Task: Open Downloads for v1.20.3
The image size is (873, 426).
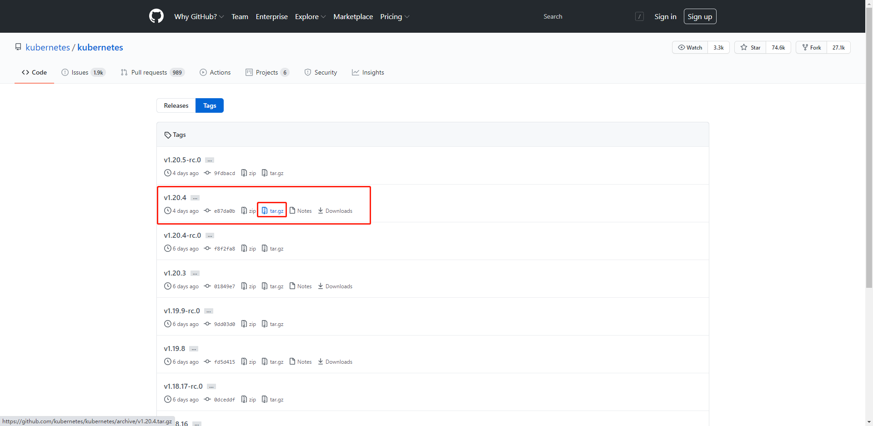Action: (x=335, y=286)
